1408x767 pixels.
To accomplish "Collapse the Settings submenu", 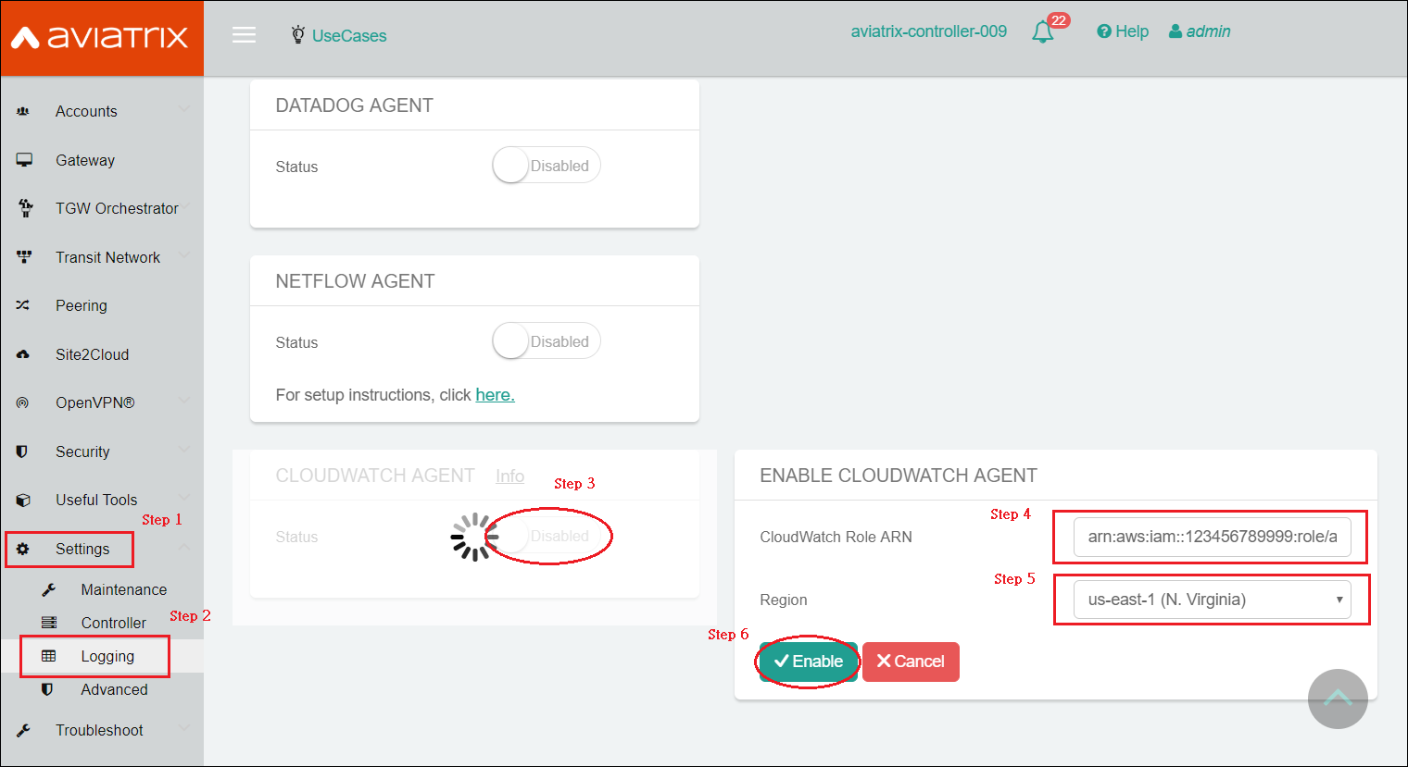I will [x=83, y=549].
